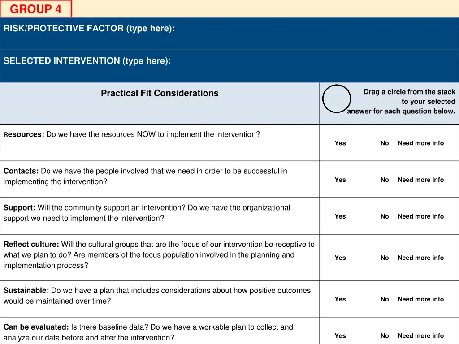Choose Yes for Reflect culture question
This screenshot has width=459, height=344.
coord(340,258)
